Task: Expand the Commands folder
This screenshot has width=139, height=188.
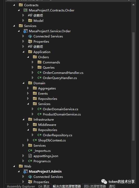Action: click(x=32, y=62)
